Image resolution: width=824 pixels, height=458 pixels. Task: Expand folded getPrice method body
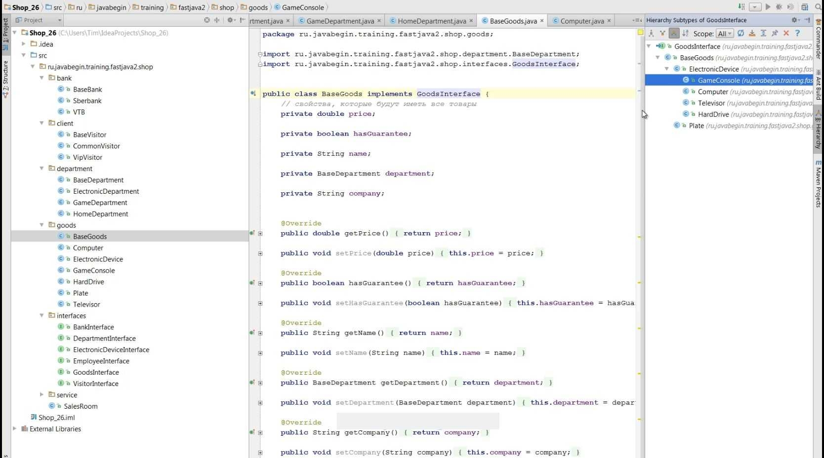pyautogui.click(x=260, y=233)
